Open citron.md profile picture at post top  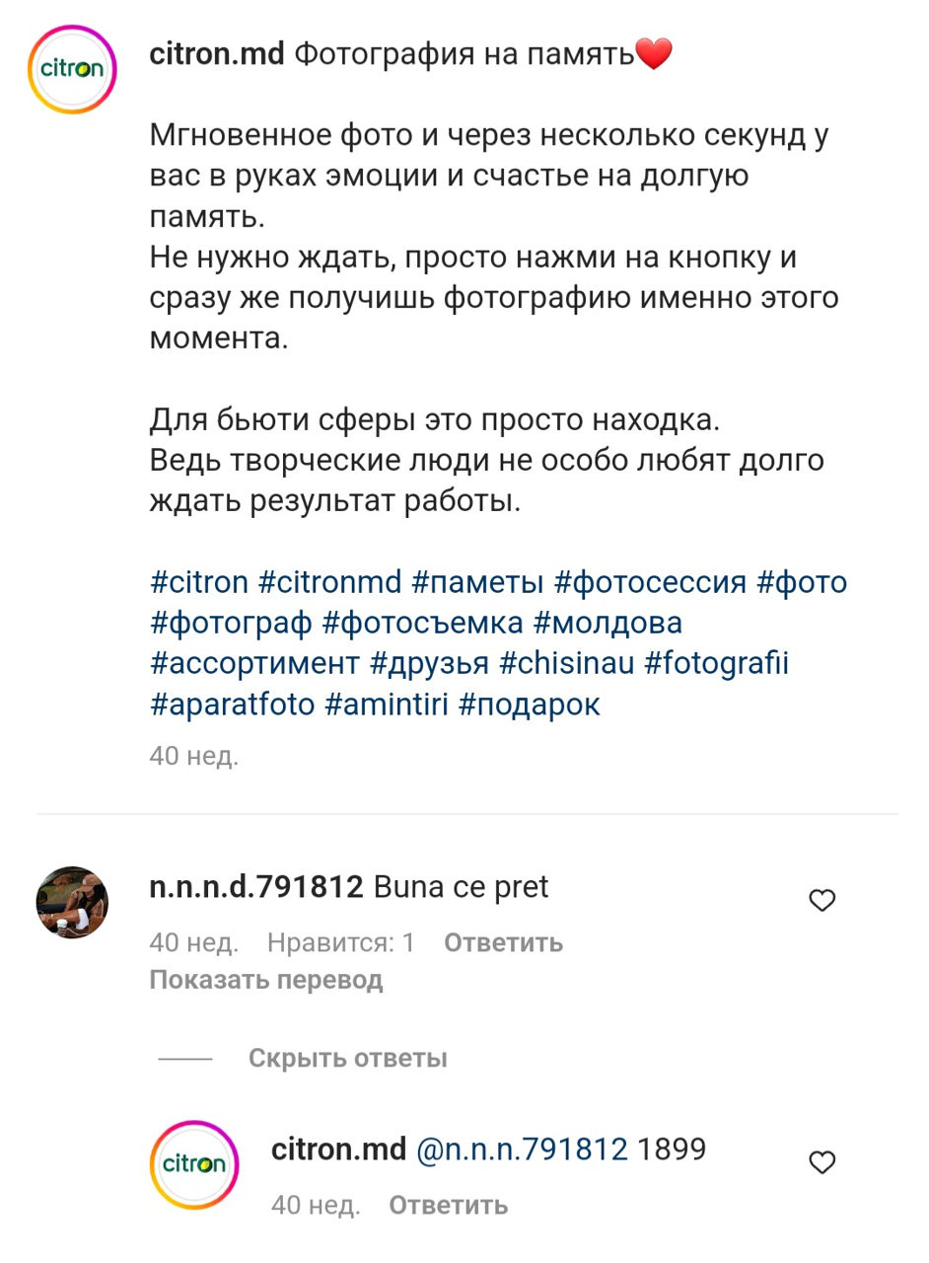coord(72,70)
